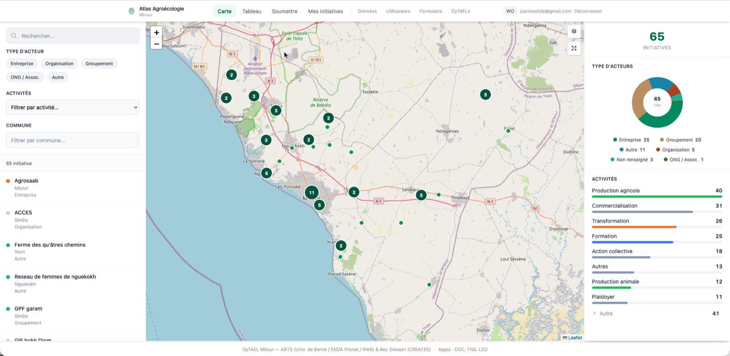Open the Données admin tab

tap(367, 11)
